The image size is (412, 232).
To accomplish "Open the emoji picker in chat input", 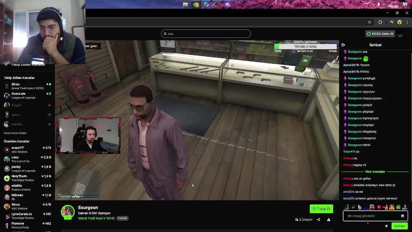I will (402, 216).
